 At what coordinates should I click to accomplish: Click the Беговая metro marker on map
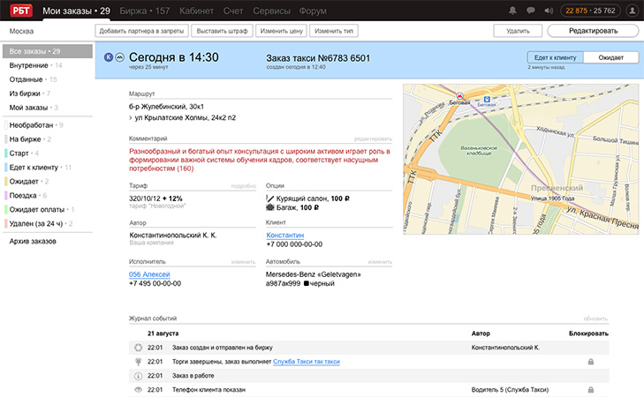coord(460,96)
